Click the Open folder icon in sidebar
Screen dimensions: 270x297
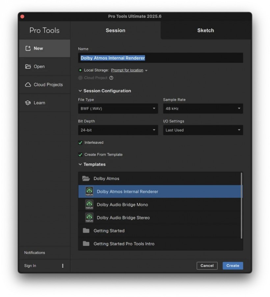28,66
